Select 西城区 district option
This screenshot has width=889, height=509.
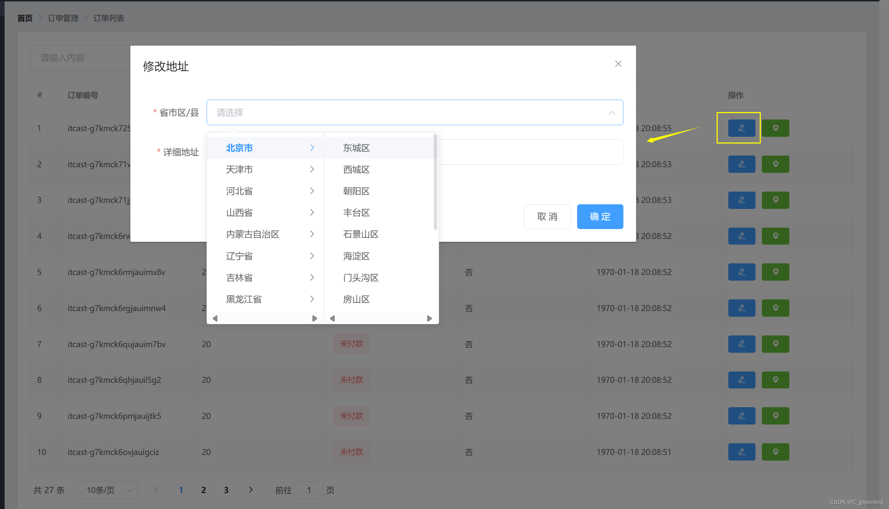(x=379, y=169)
